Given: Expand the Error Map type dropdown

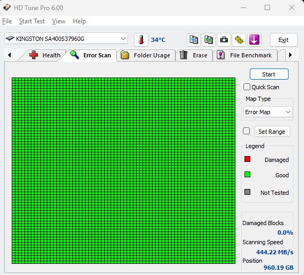Looking at the screenshot, I should (x=268, y=112).
